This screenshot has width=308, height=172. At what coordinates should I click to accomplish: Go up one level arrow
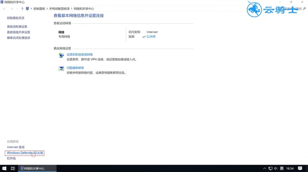(22, 9)
